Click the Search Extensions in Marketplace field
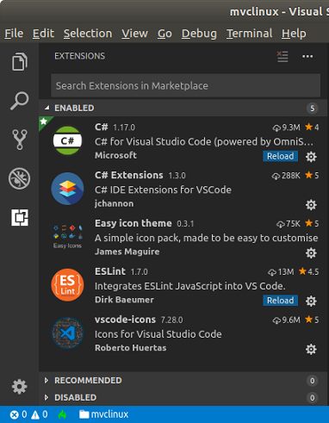 tap(186, 85)
